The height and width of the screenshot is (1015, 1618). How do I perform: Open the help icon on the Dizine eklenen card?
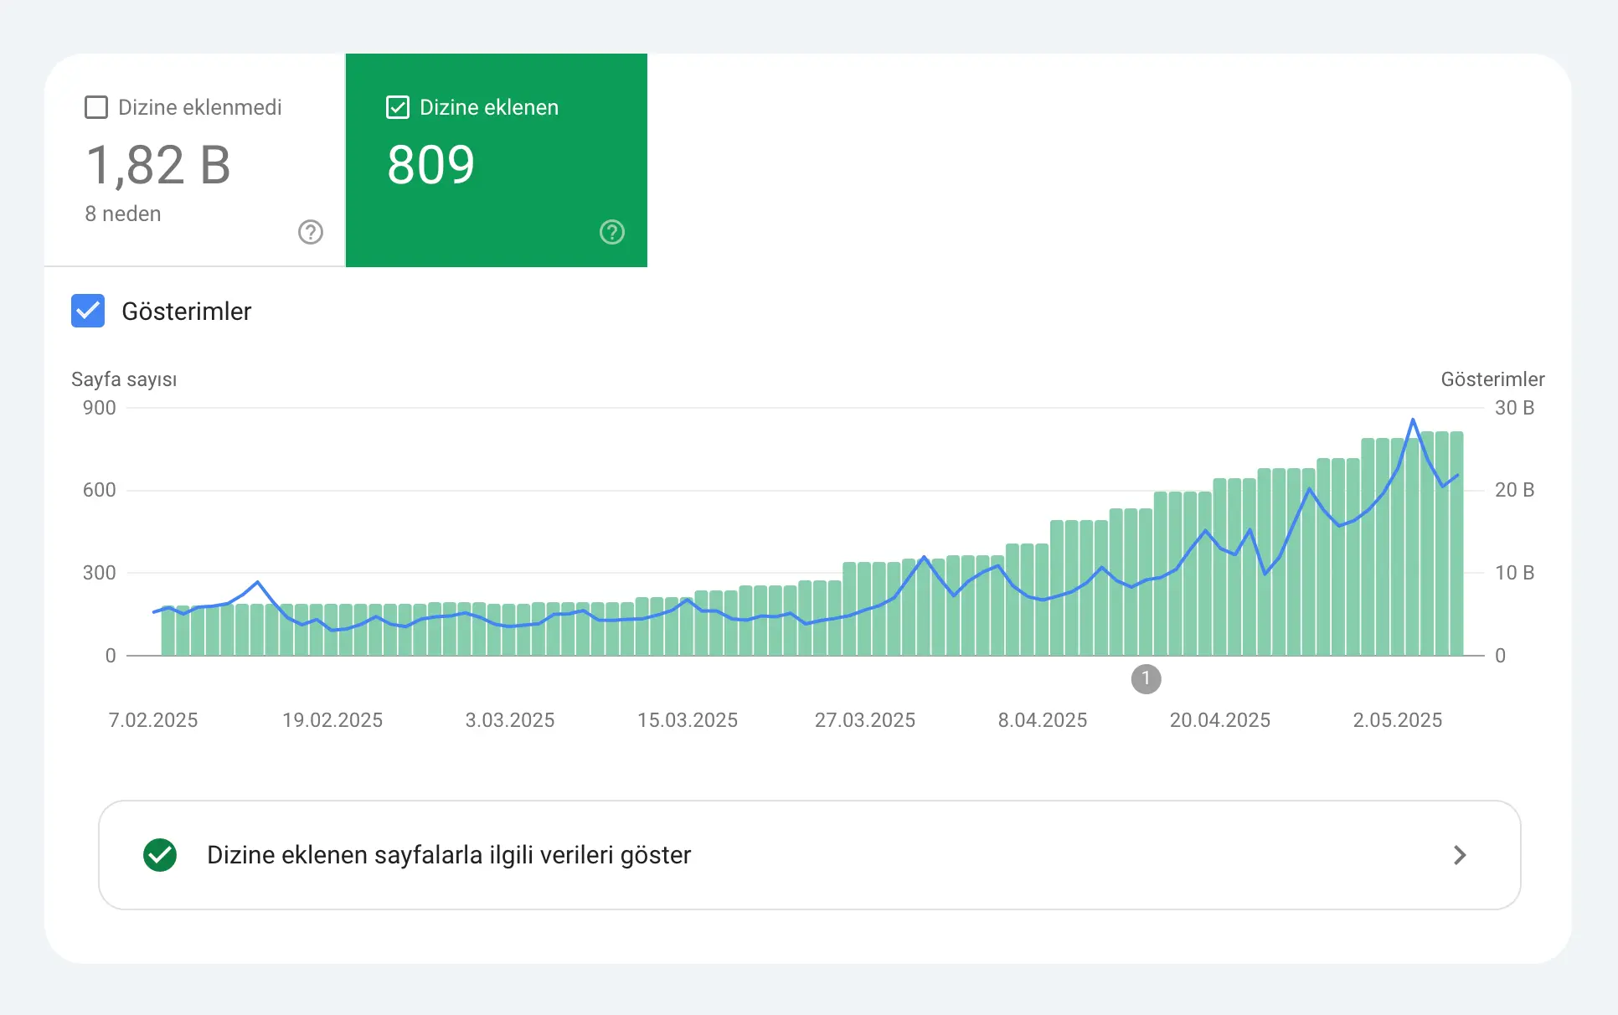tap(611, 232)
